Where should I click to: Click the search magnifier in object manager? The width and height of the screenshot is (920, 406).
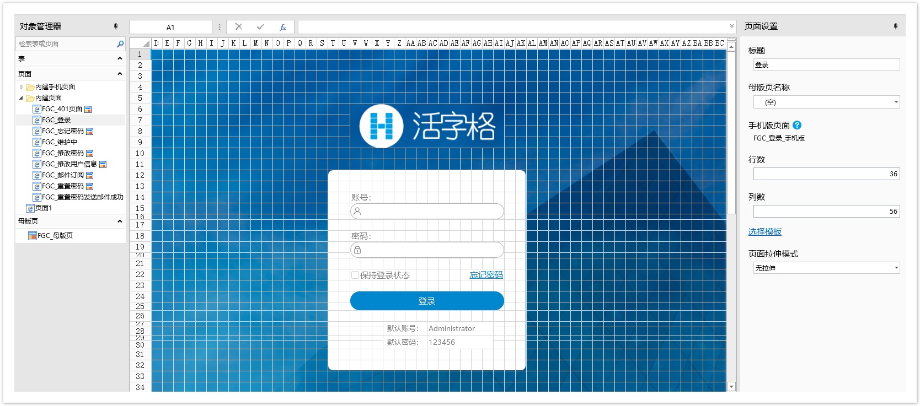[x=120, y=44]
